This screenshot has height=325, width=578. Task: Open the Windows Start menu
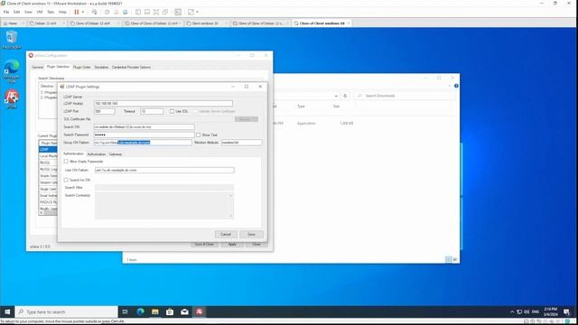(x=7, y=311)
